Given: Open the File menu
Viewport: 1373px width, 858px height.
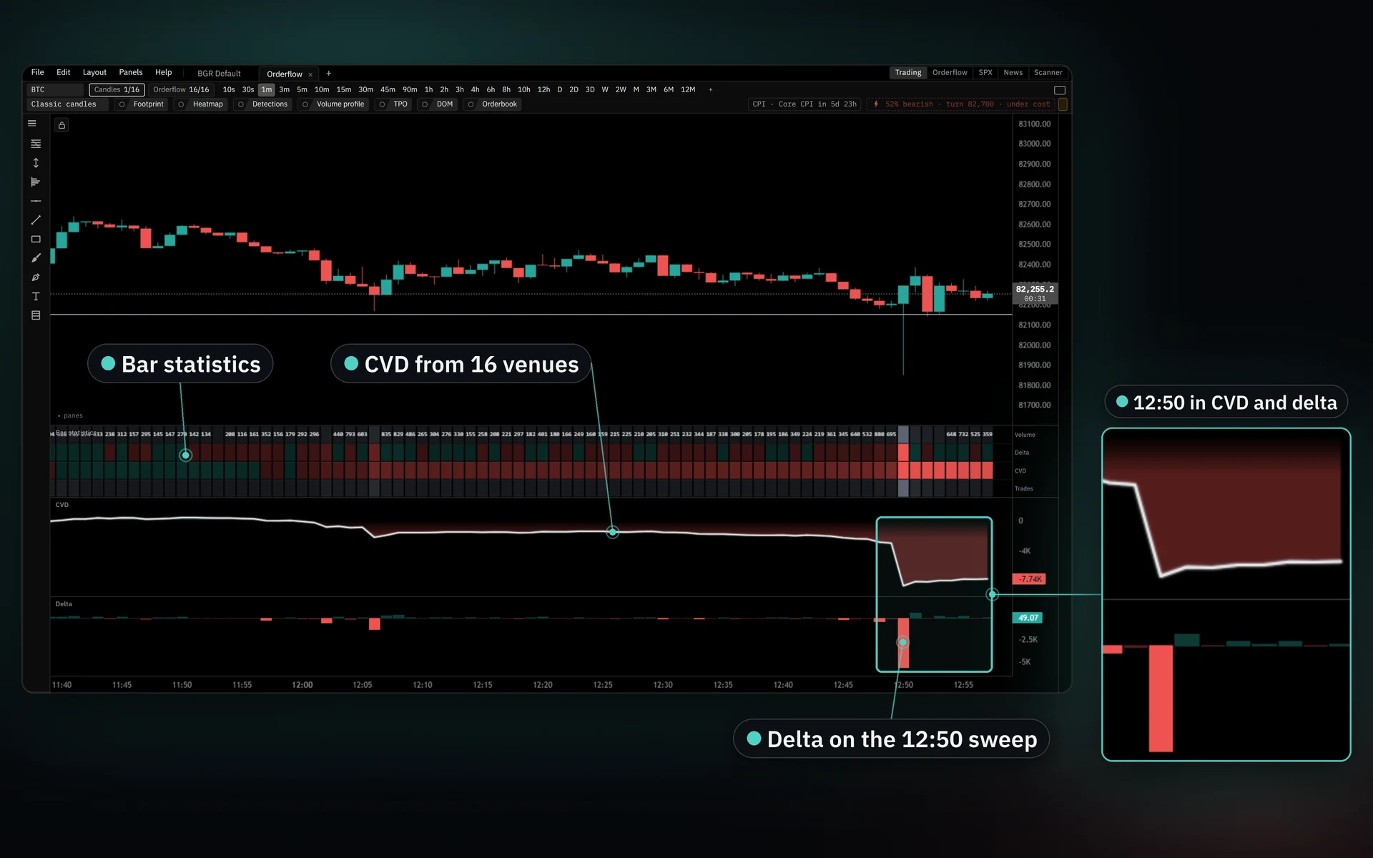Looking at the screenshot, I should pos(38,73).
